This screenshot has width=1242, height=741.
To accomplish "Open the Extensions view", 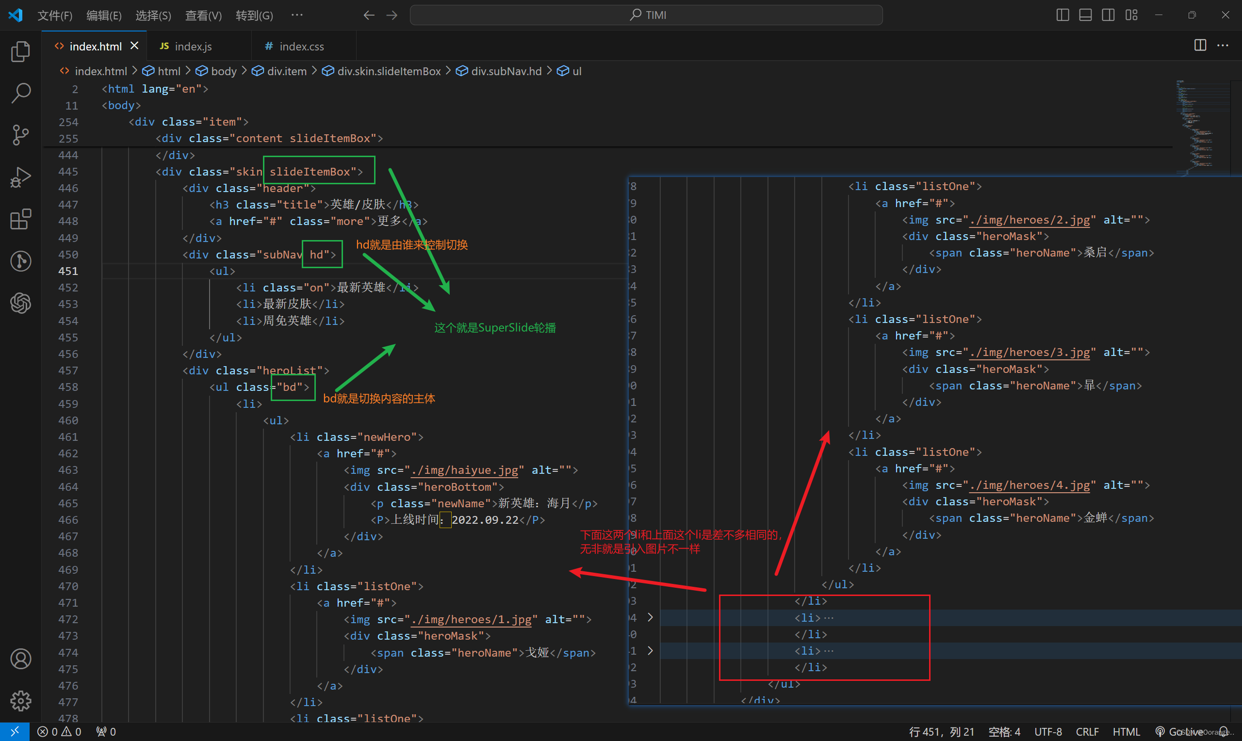I will click(20, 219).
